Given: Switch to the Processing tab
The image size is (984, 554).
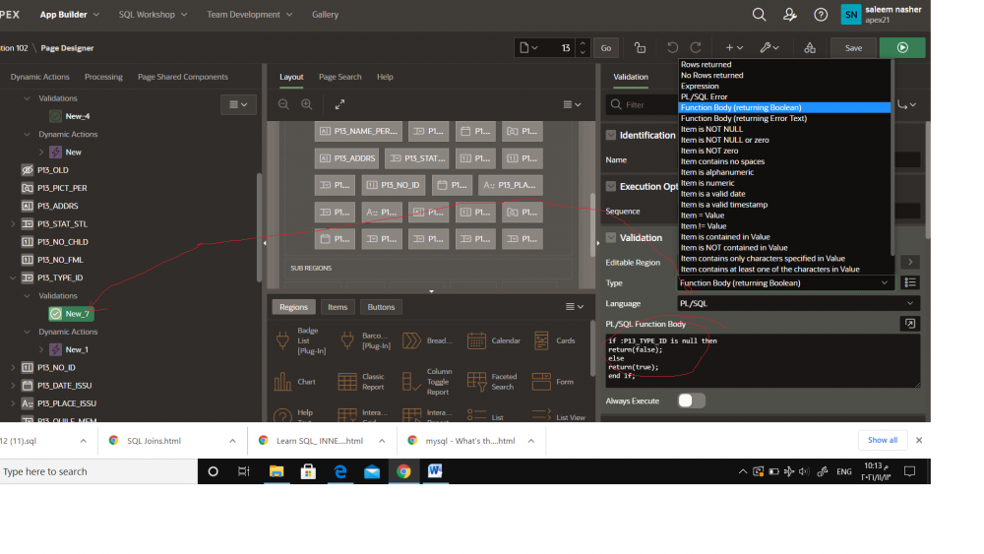Looking at the screenshot, I should tap(103, 77).
